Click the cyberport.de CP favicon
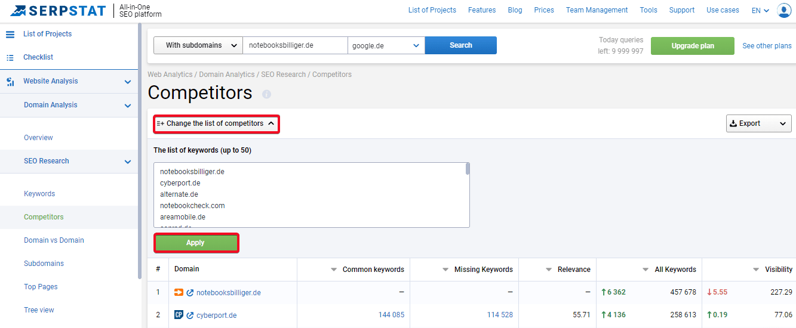The height and width of the screenshot is (328, 796). [179, 315]
